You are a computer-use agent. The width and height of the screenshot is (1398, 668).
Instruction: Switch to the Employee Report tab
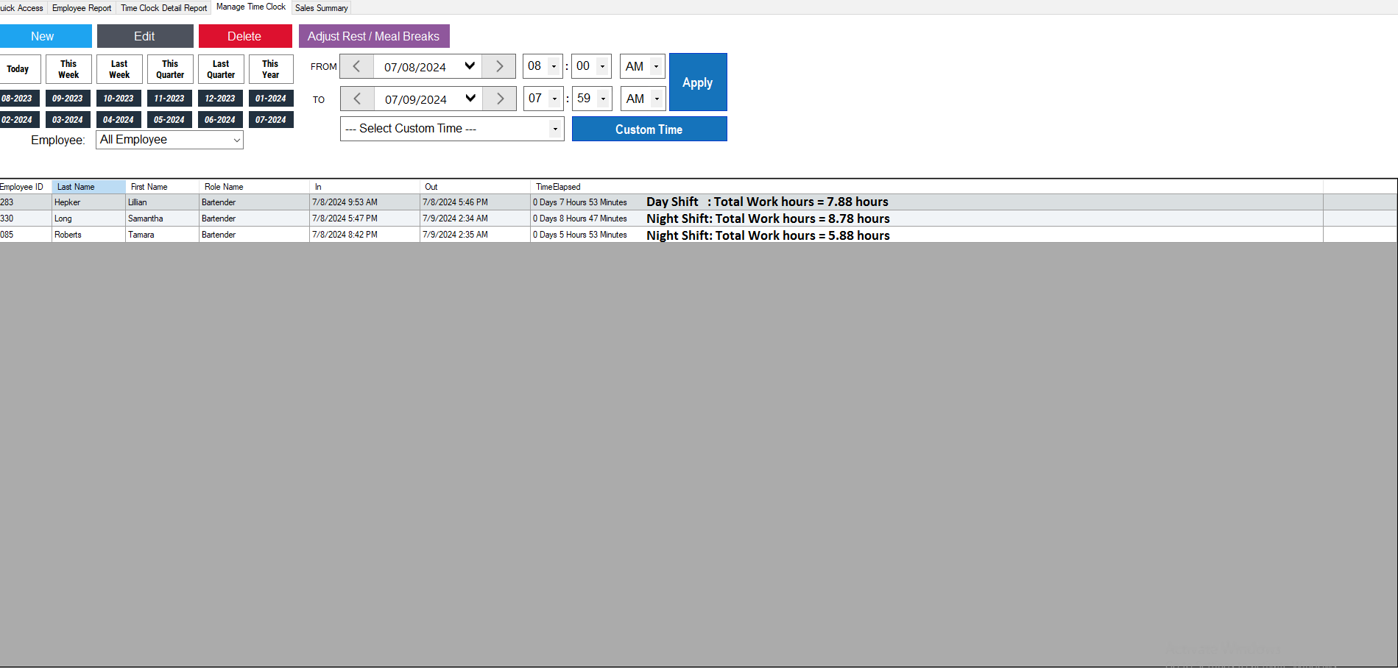click(x=82, y=8)
